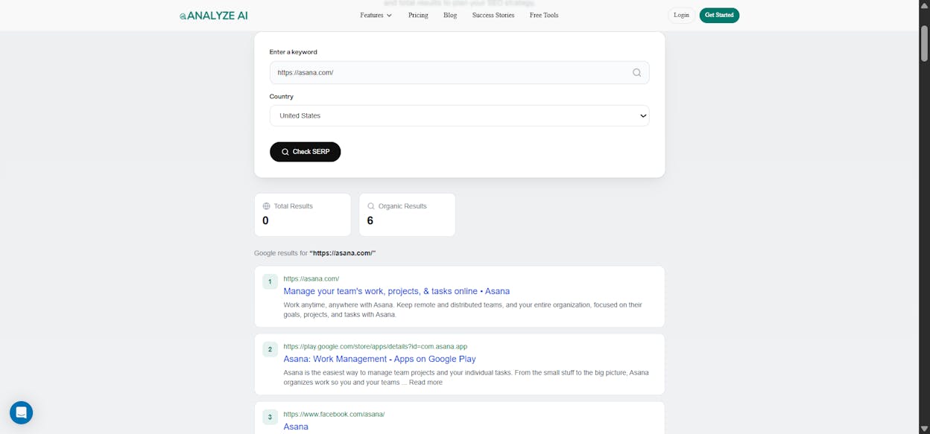930x434 pixels.
Task: Click the 'Country' label
Action: coord(281,97)
